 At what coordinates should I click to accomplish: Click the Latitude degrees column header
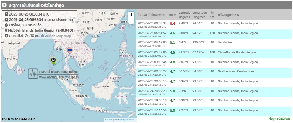coord(184,15)
